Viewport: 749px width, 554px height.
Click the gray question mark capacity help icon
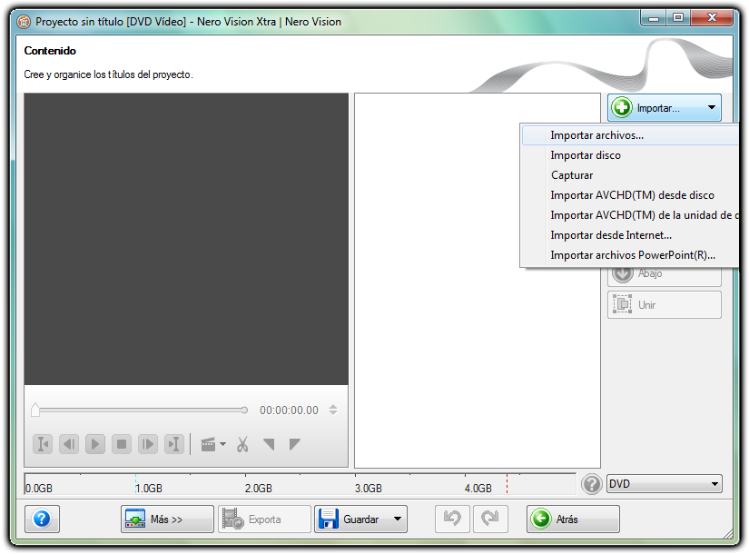pyautogui.click(x=591, y=484)
